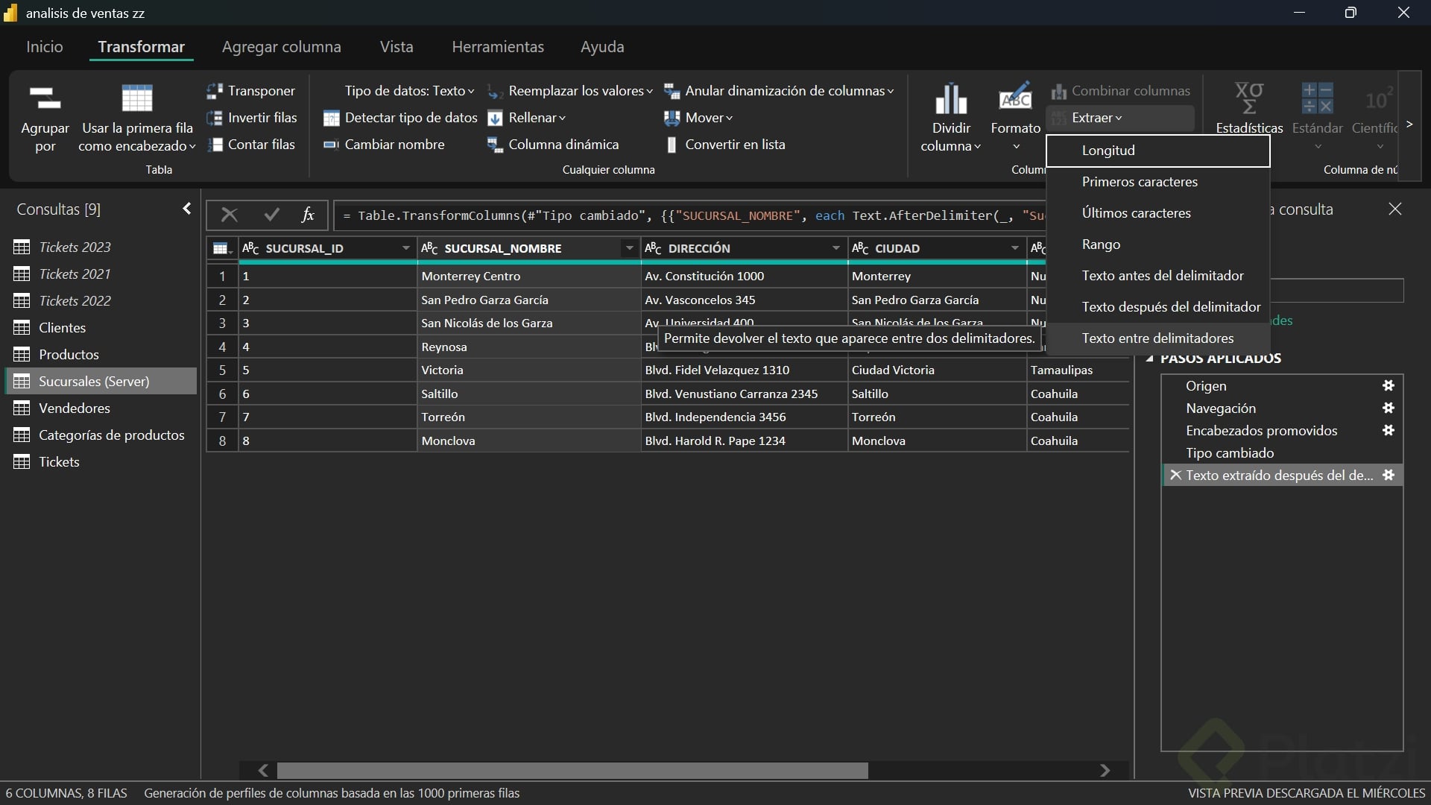Viewport: 1431px width, 805px height.
Task: Click the fx formula icon
Action: pos(307,215)
